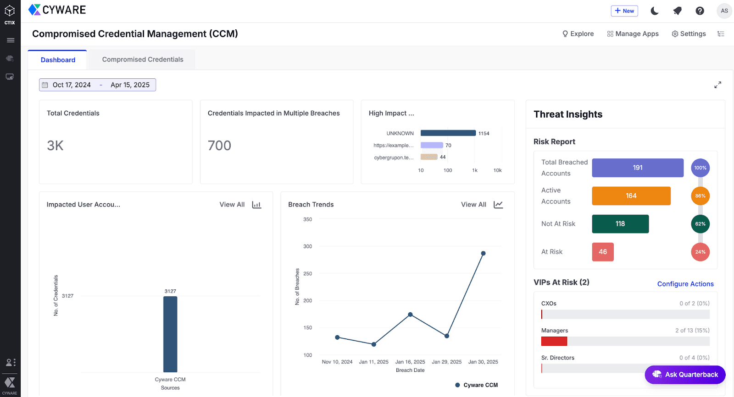Open the date range picker
This screenshot has height=397, width=734.
coord(97,85)
